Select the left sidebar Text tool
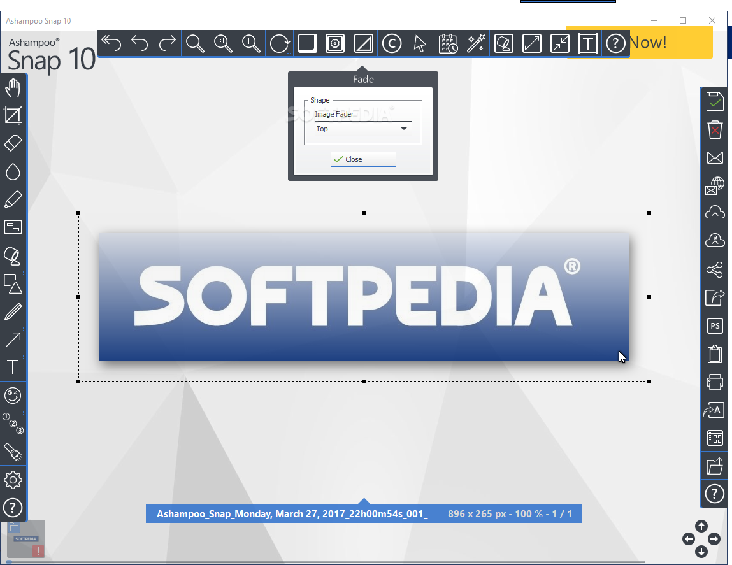Viewport: 732px width, 565px height. click(x=13, y=367)
